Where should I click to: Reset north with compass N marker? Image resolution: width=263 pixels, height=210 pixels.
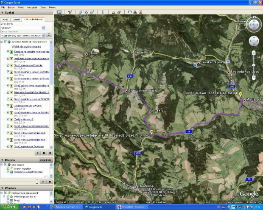[x=255, y=17]
